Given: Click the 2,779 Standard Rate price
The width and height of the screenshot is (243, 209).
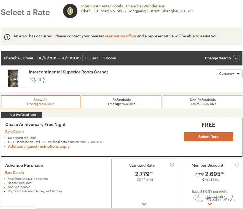Looking at the screenshot, I should [x=144, y=174].
